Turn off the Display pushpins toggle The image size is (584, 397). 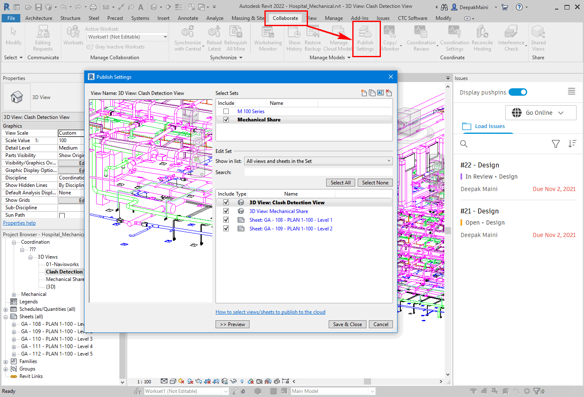[518, 92]
